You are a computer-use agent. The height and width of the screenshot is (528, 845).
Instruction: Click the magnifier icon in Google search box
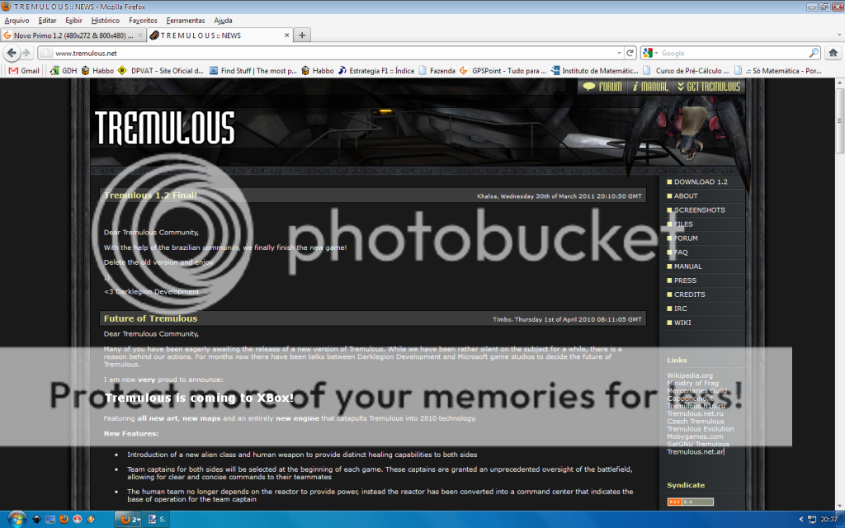pyautogui.click(x=814, y=53)
